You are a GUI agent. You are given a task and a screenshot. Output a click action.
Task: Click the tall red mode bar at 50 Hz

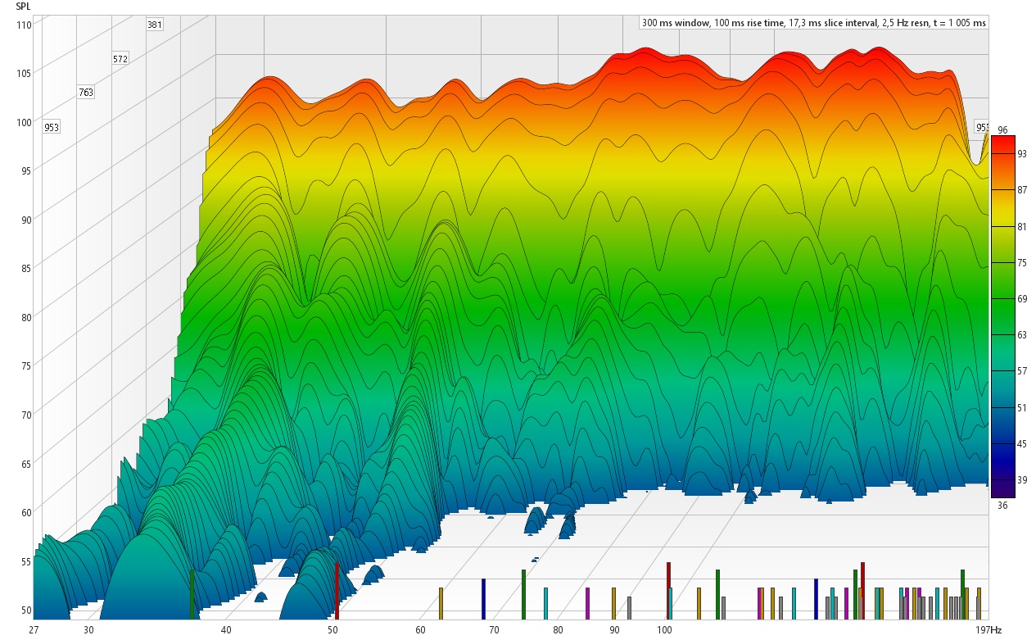(337, 590)
